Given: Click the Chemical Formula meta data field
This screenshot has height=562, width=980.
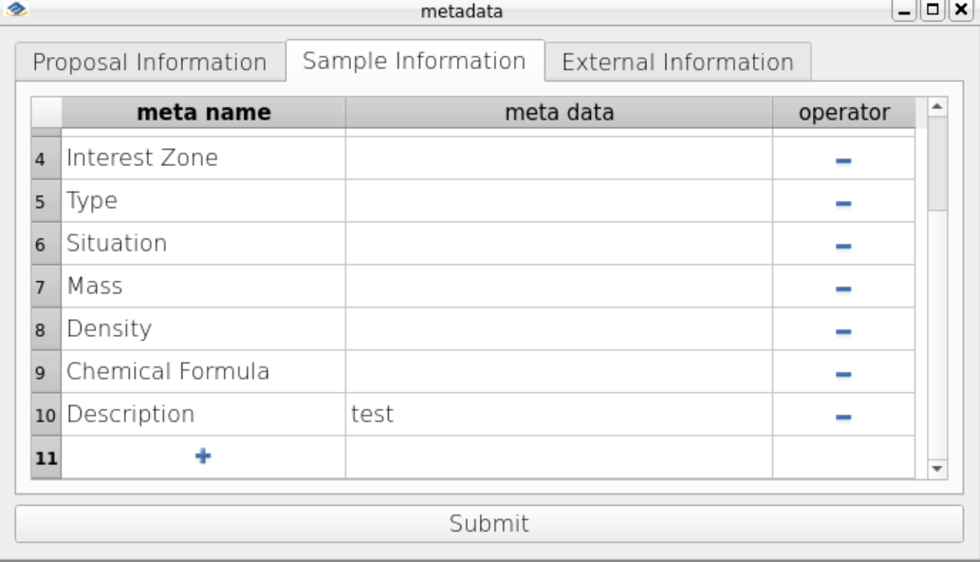Looking at the screenshot, I should 559,371.
